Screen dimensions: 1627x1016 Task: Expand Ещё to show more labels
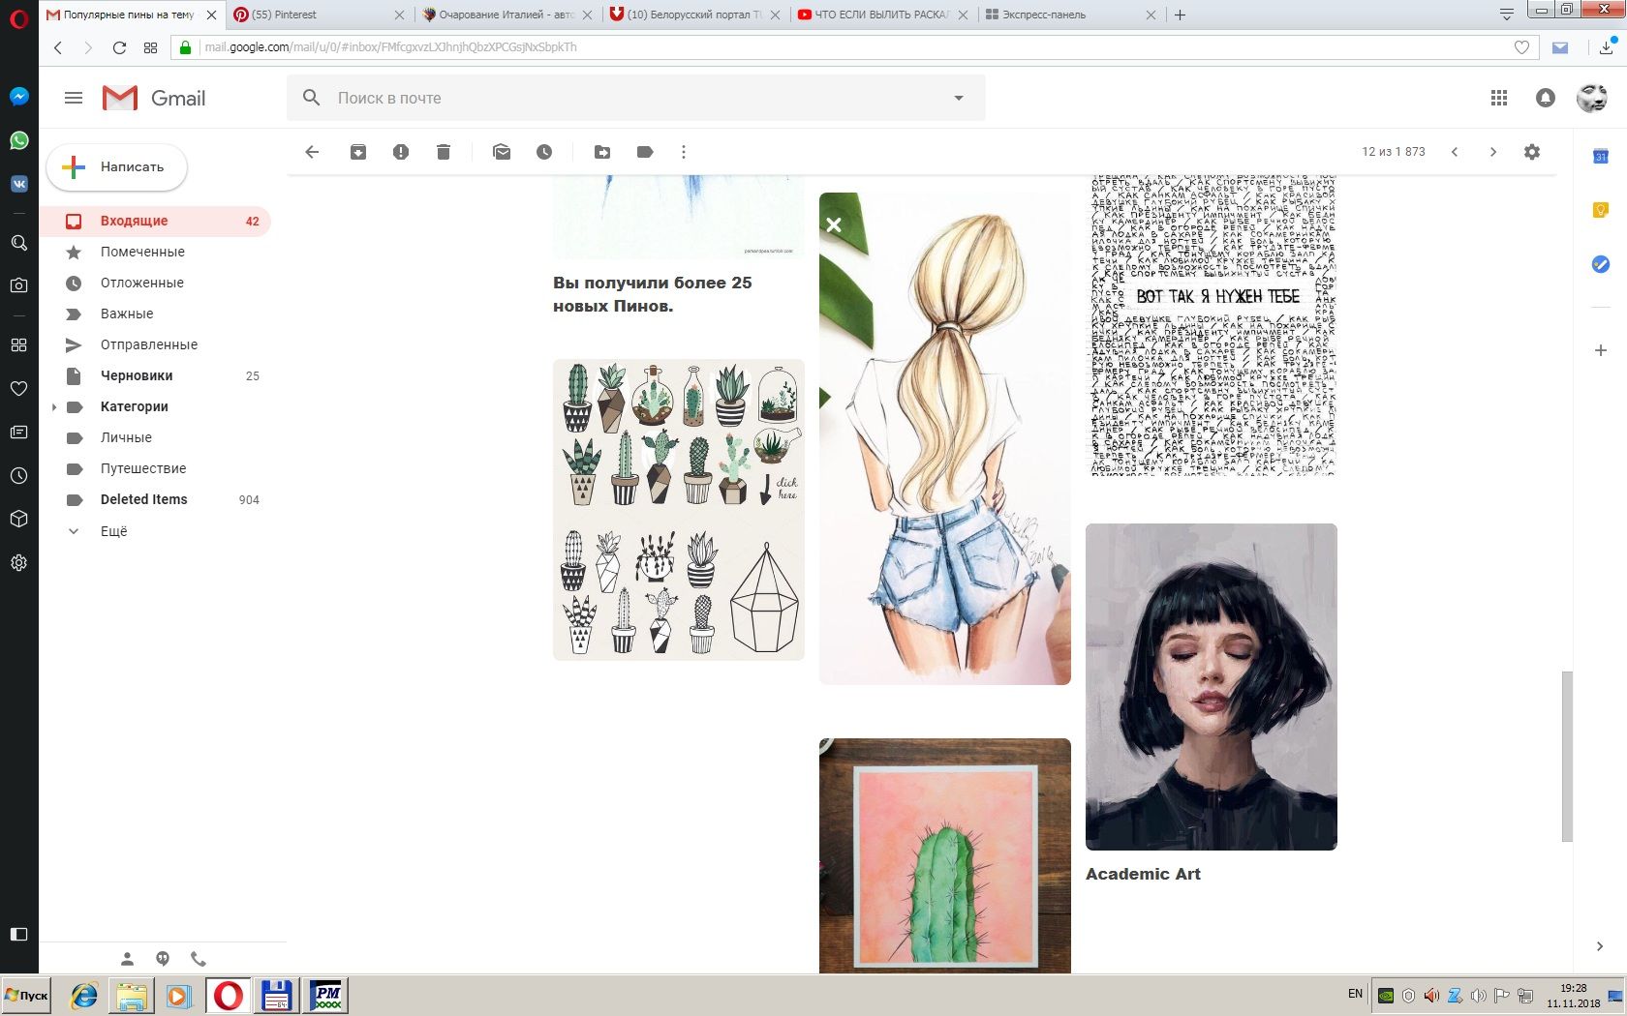pyautogui.click(x=113, y=531)
